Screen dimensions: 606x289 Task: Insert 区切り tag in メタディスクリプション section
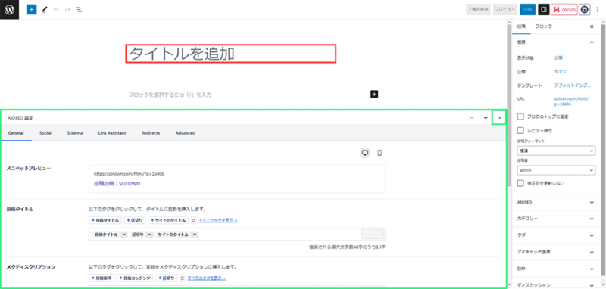pyautogui.click(x=167, y=278)
